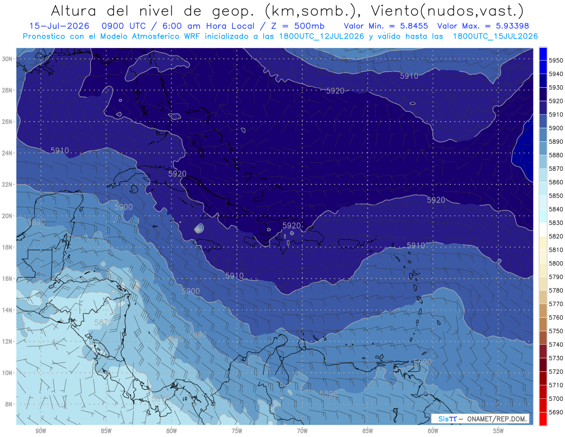Click the 20N latitude label
Screen dimensions: 565x437
pyautogui.click(x=8, y=216)
